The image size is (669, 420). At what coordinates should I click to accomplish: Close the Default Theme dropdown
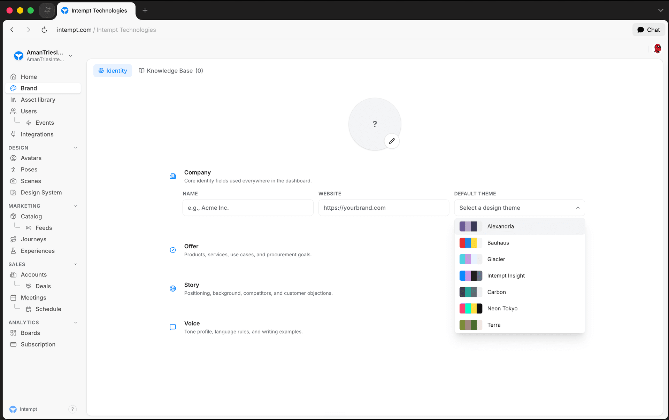[520, 208]
